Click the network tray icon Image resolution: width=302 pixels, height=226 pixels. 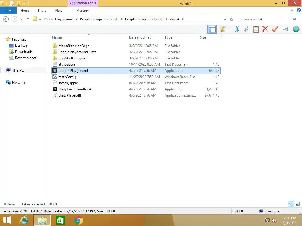pyautogui.click(x=267, y=220)
